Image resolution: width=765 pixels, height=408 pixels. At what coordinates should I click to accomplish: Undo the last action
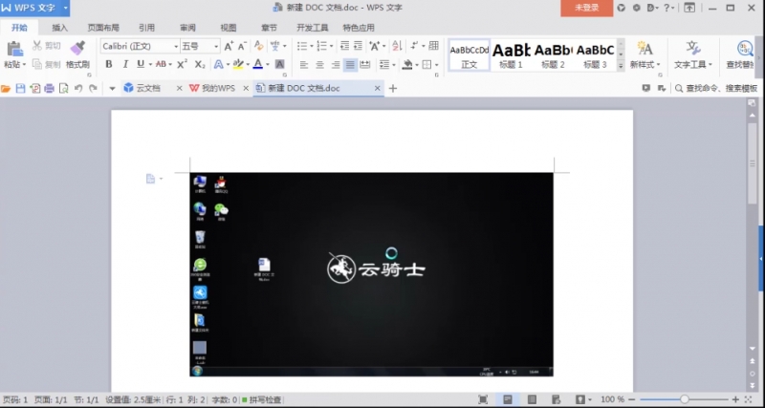[78, 88]
